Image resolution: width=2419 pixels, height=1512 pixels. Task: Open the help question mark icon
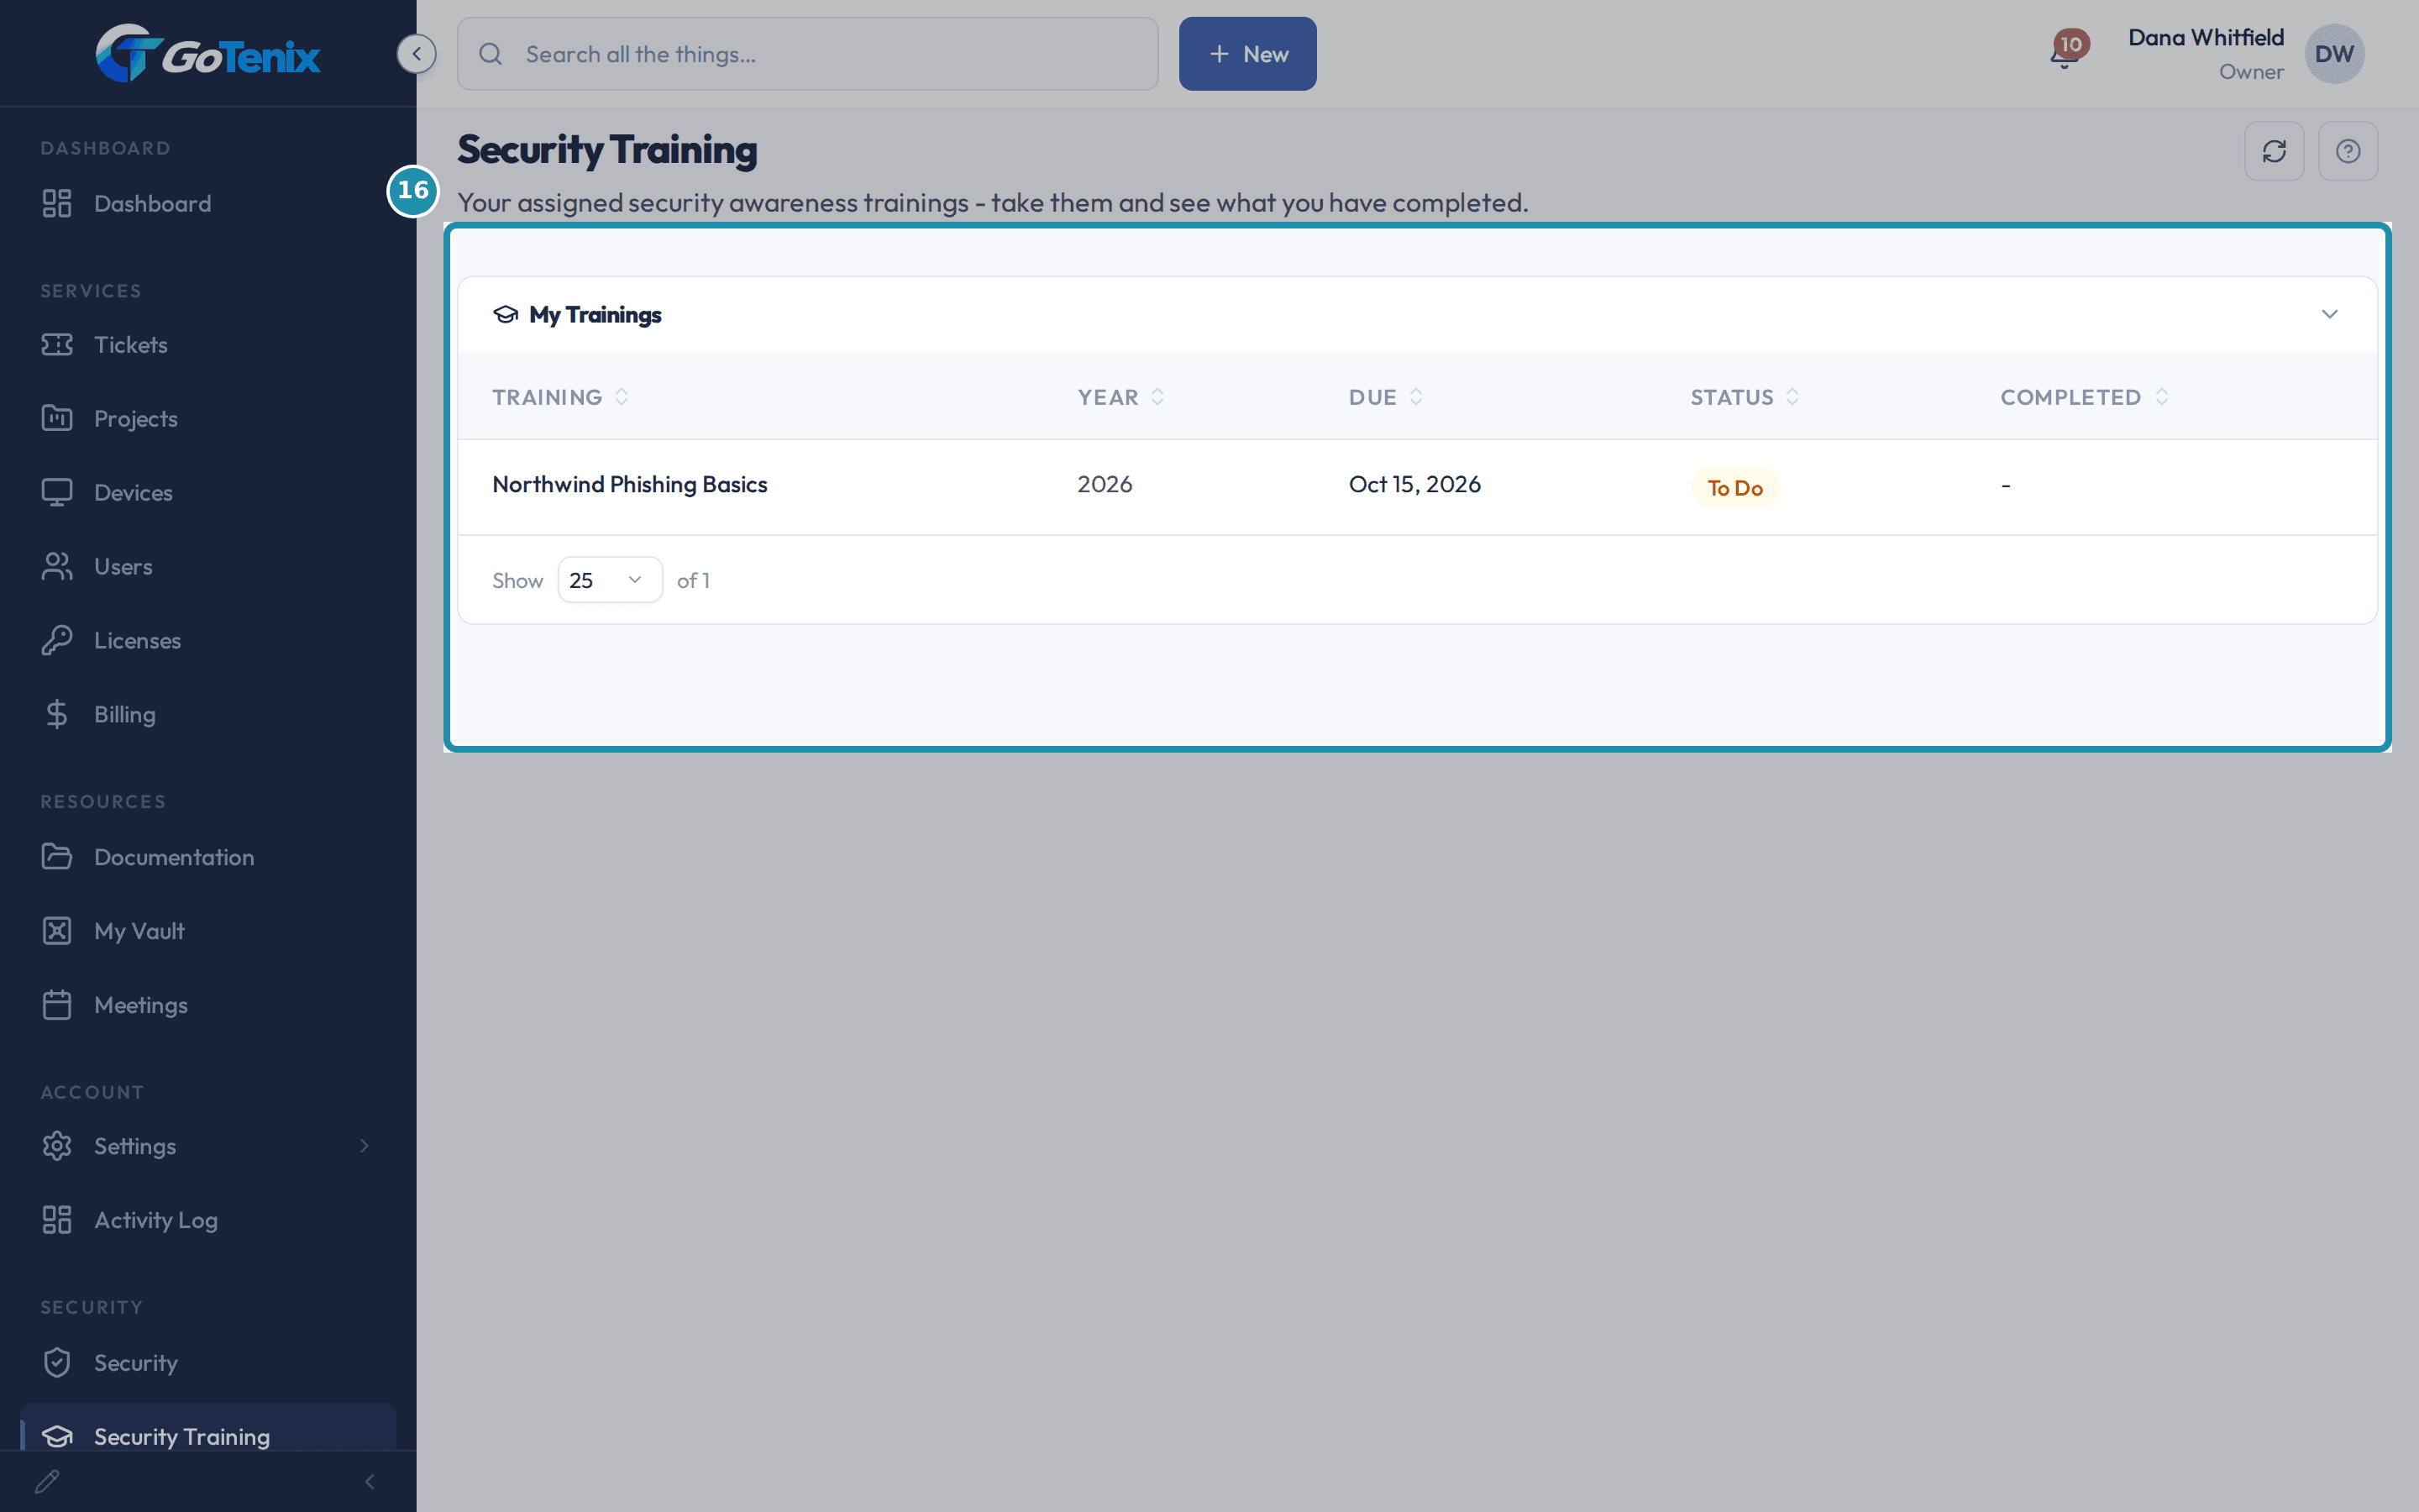tap(2348, 151)
